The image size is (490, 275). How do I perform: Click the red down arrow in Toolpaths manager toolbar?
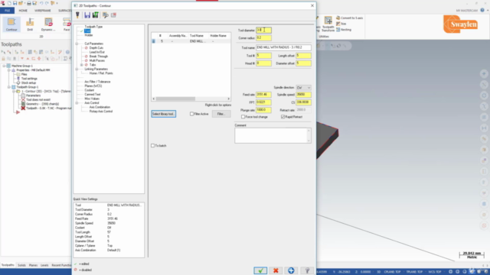click(x=22, y=58)
